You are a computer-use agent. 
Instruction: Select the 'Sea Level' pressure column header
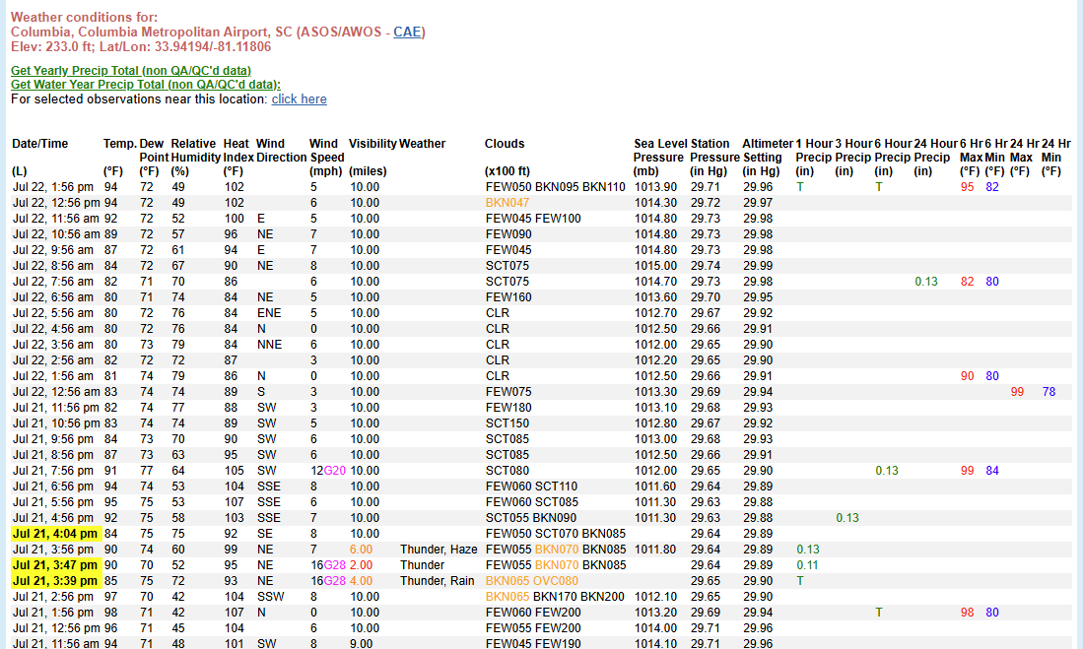pyautogui.click(x=660, y=144)
